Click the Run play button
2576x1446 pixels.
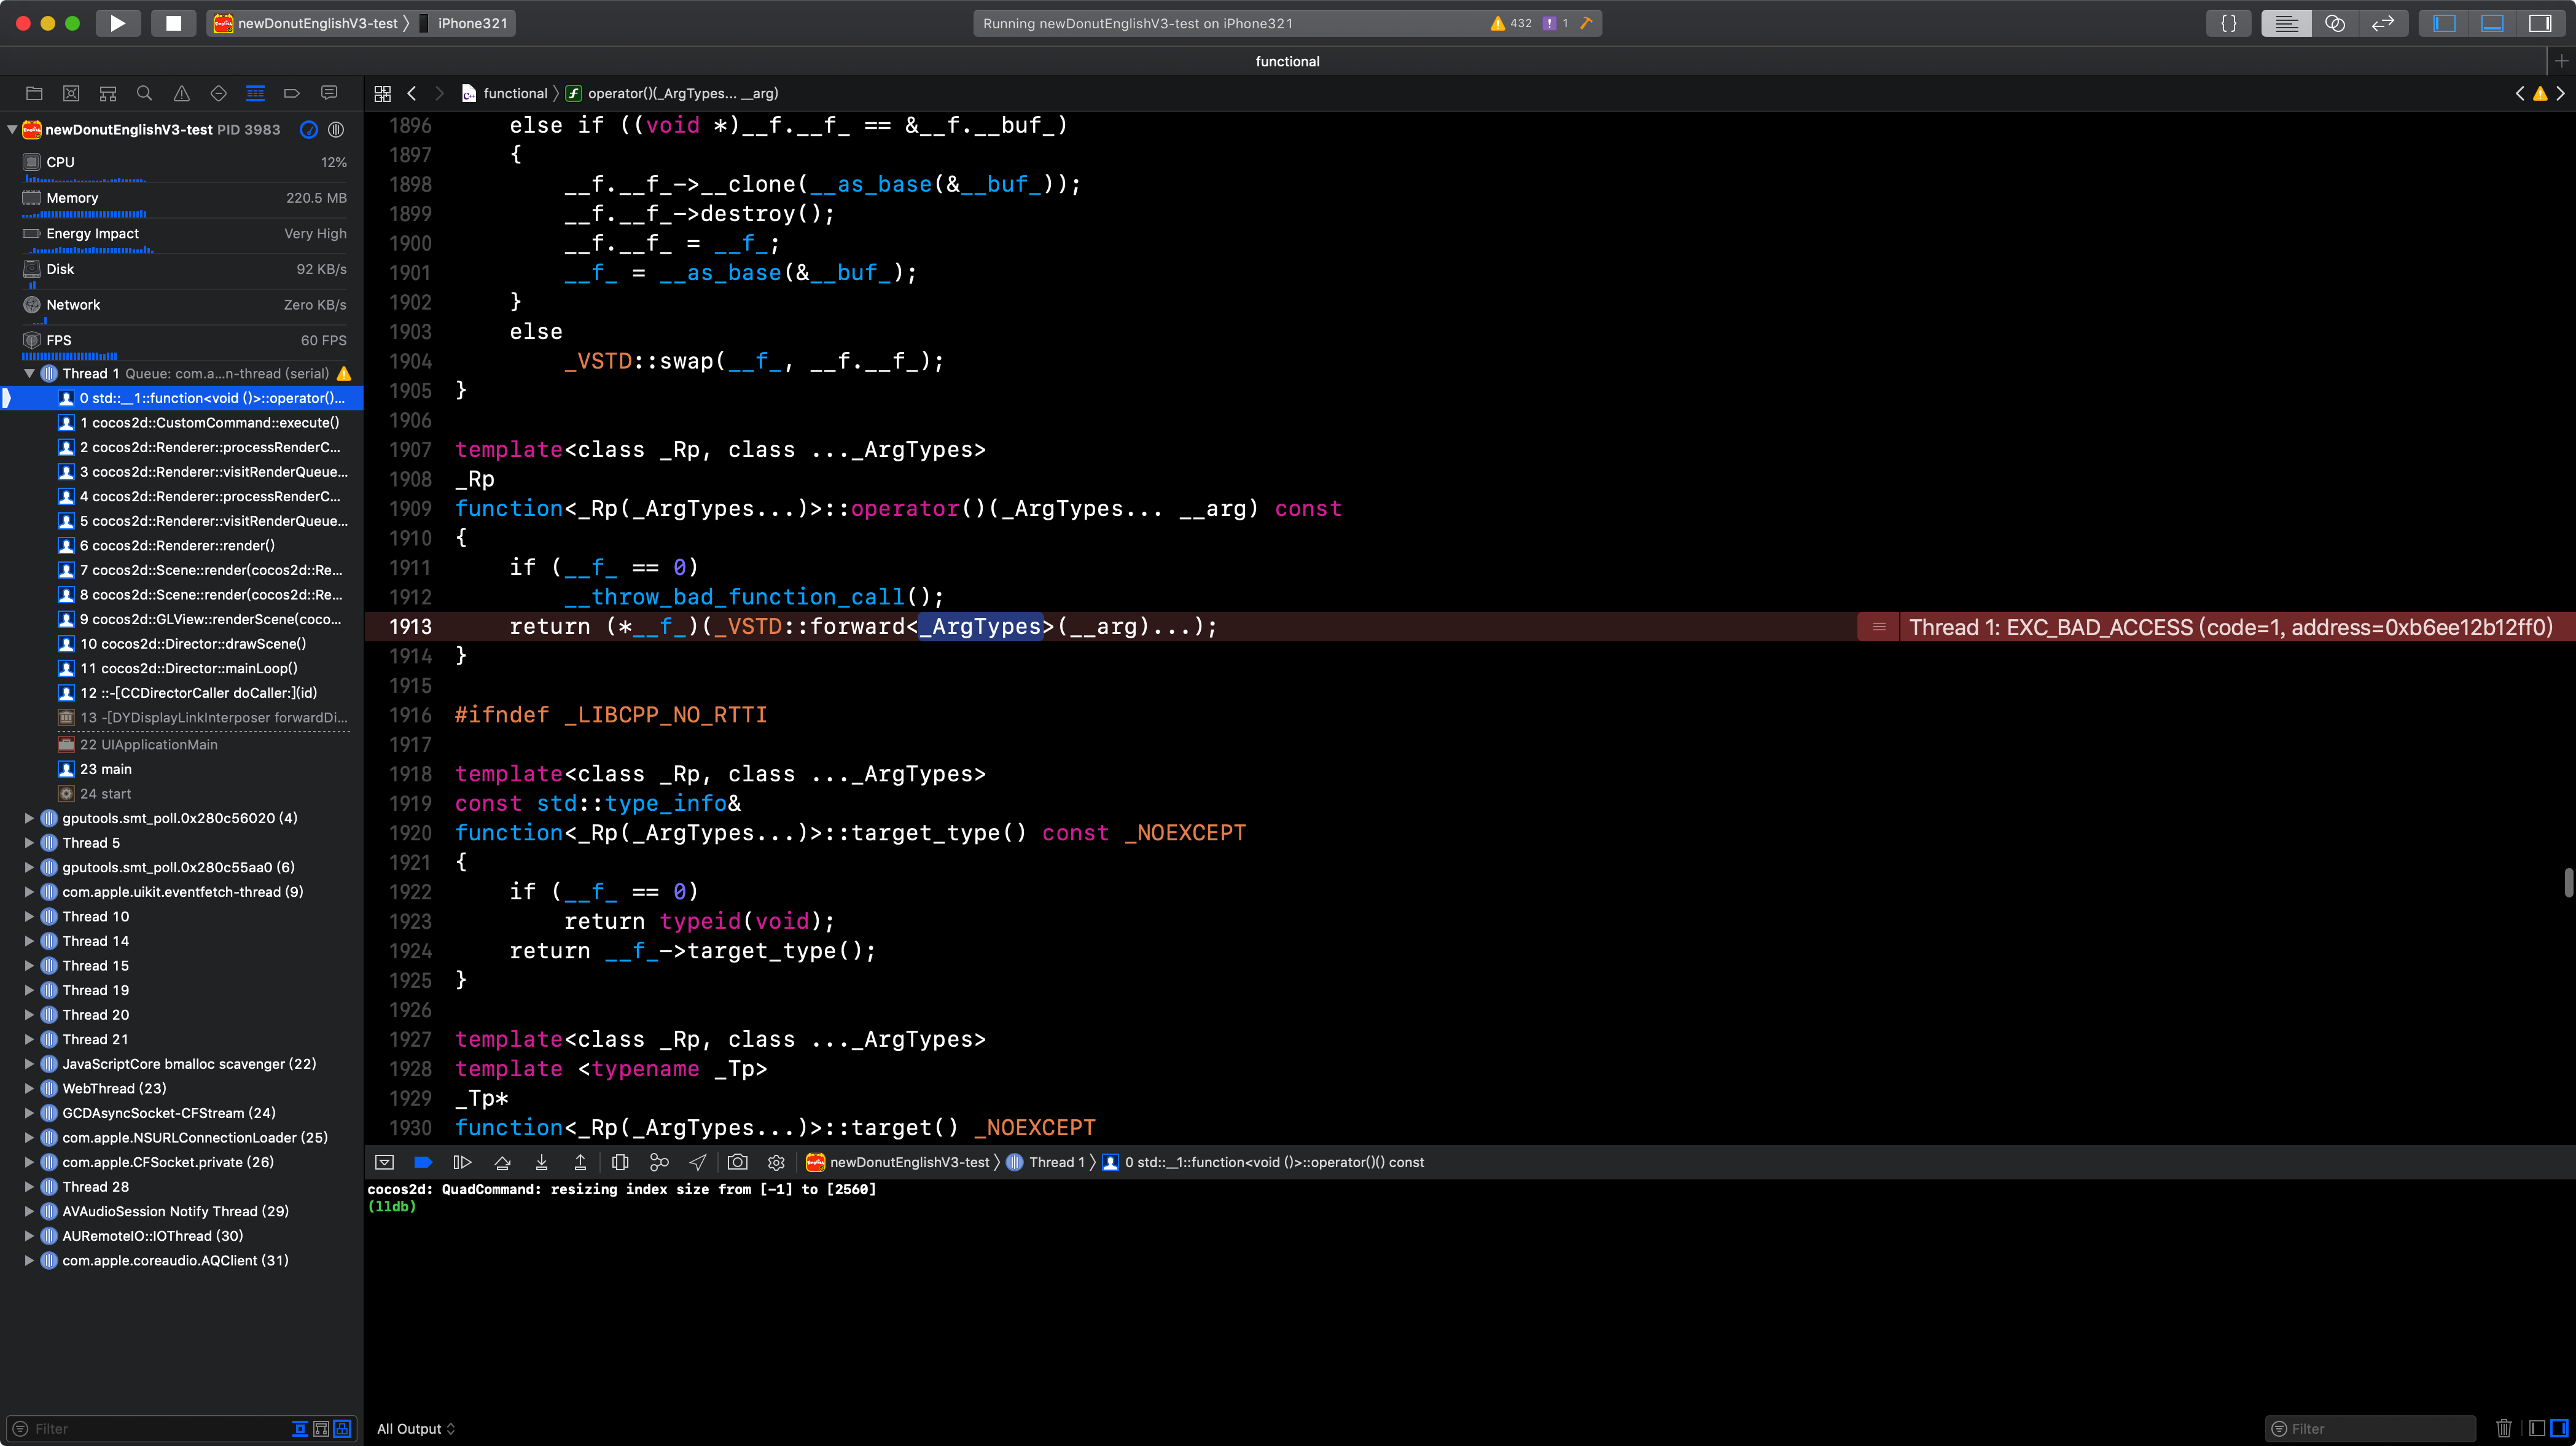(x=117, y=23)
